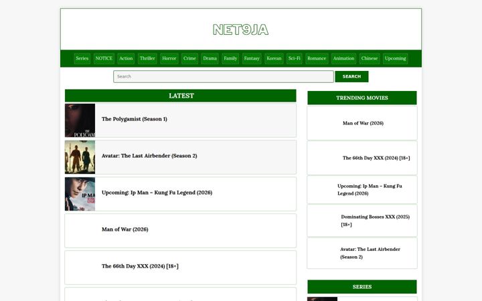Browse the Action category
Viewport: 482px width, 301px height.
click(x=126, y=58)
